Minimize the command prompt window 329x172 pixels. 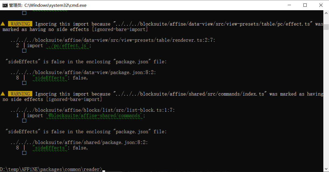[x=289, y=5]
